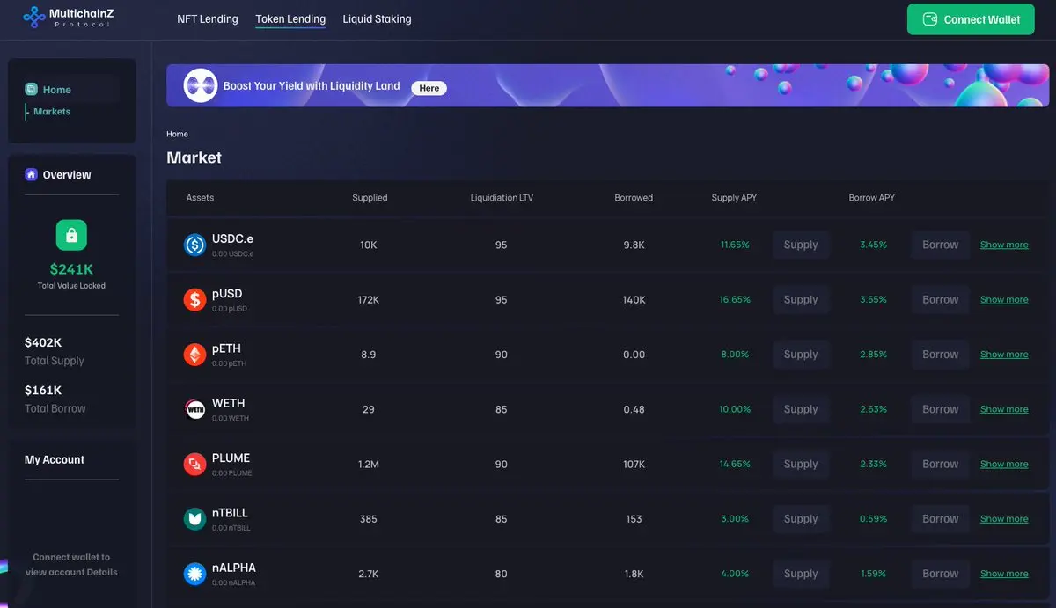Click the Liquidity Land infinity logo
Viewport: 1056px width, 608px height.
point(200,85)
